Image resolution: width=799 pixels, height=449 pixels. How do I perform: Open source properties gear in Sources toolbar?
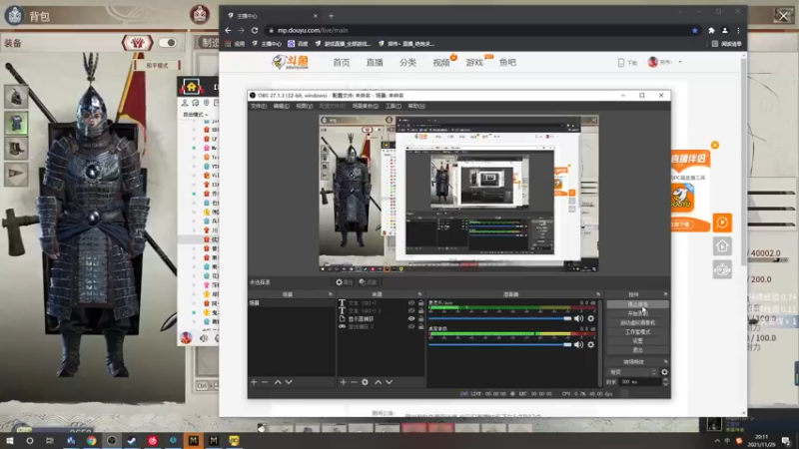(x=365, y=382)
